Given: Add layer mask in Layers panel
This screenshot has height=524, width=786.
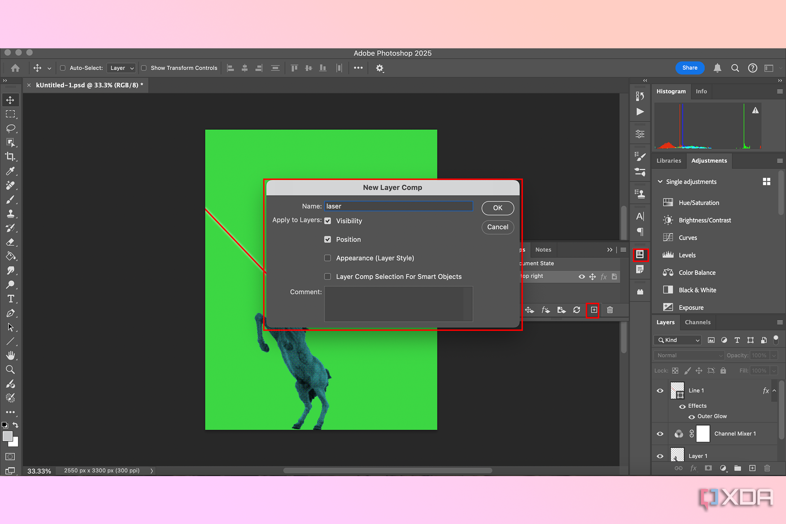Looking at the screenshot, I should [x=708, y=468].
